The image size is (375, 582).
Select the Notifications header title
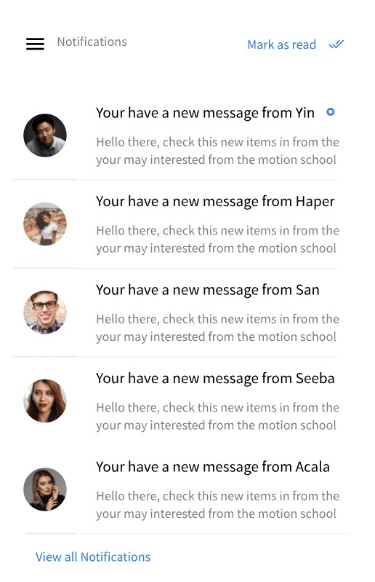(x=92, y=42)
